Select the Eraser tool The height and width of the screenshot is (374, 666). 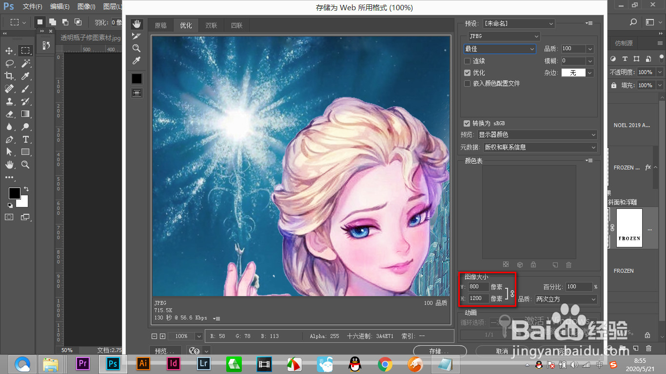pyautogui.click(x=9, y=114)
